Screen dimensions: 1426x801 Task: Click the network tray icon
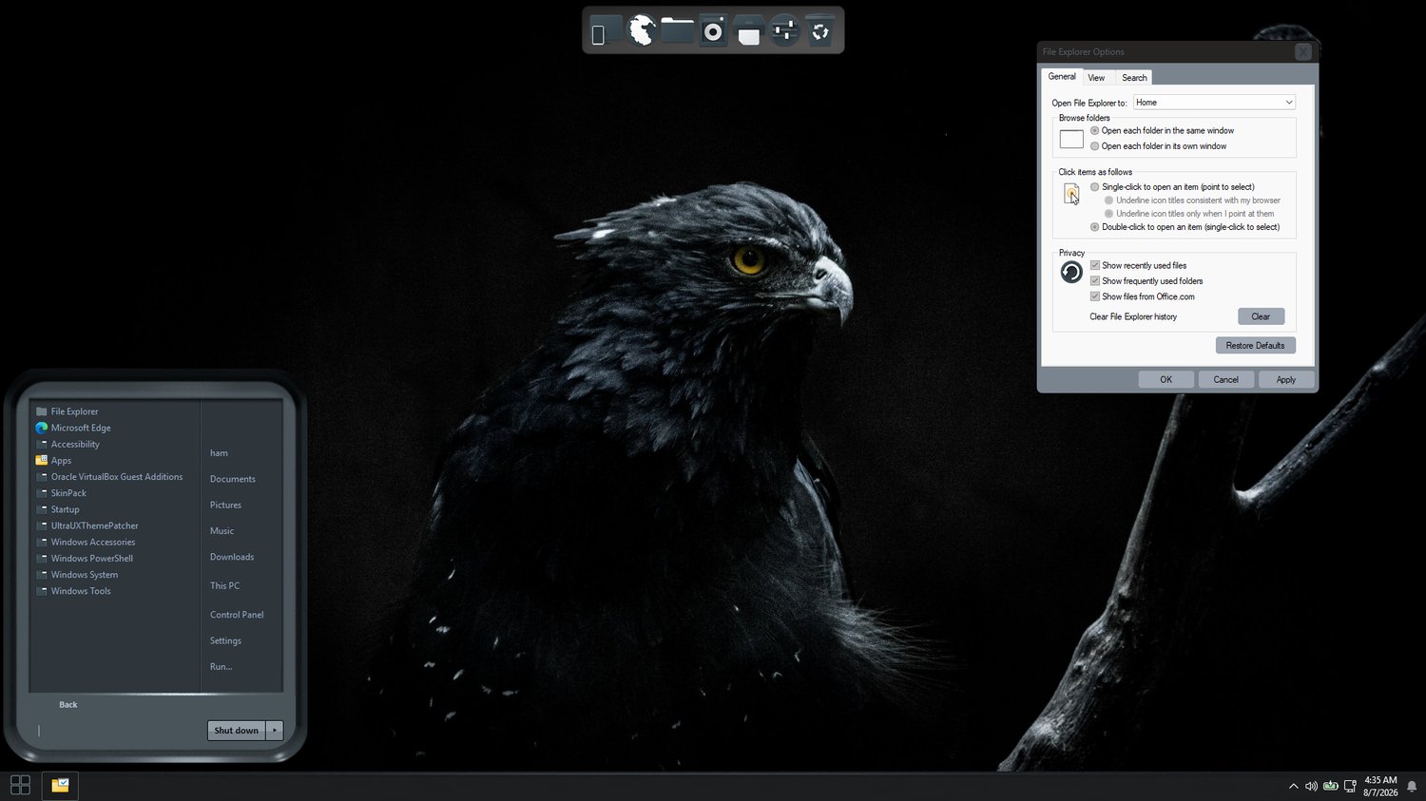pos(1350,786)
